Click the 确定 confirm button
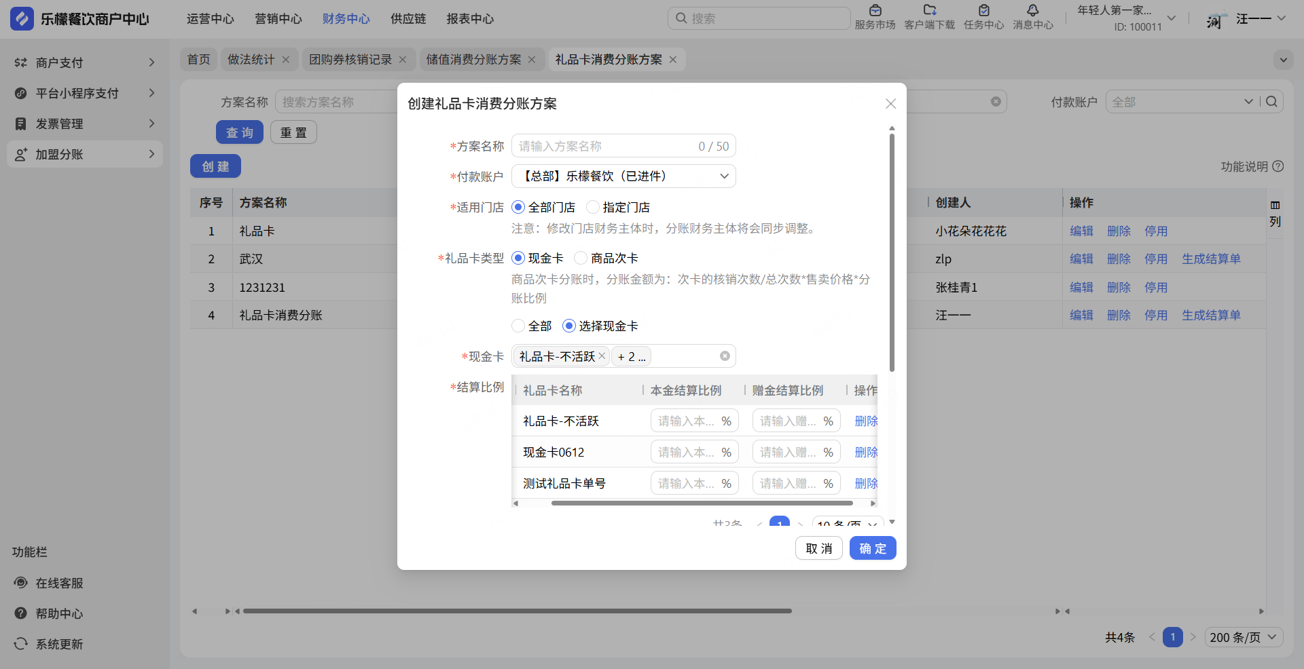Screen dimensions: 1304x669 click(x=872, y=548)
